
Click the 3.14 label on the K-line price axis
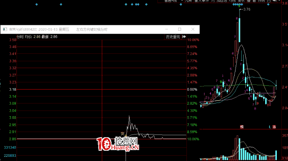pos(285,45)
